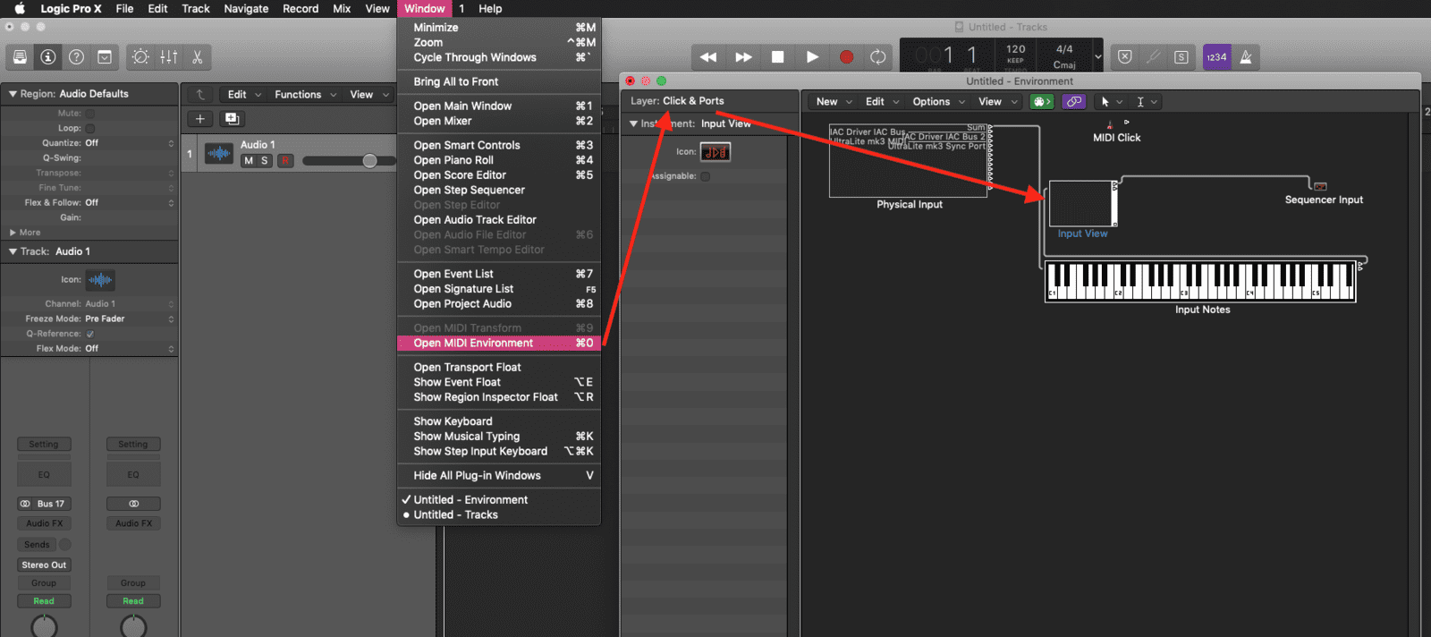Toggle the purple 1234 count-in button
The width and height of the screenshot is (1431, 637).
tap(1216, 57)
